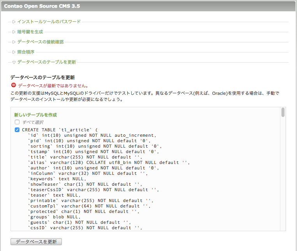
Task: Click the `keywords` text NULL line
Action: (57, 179)
